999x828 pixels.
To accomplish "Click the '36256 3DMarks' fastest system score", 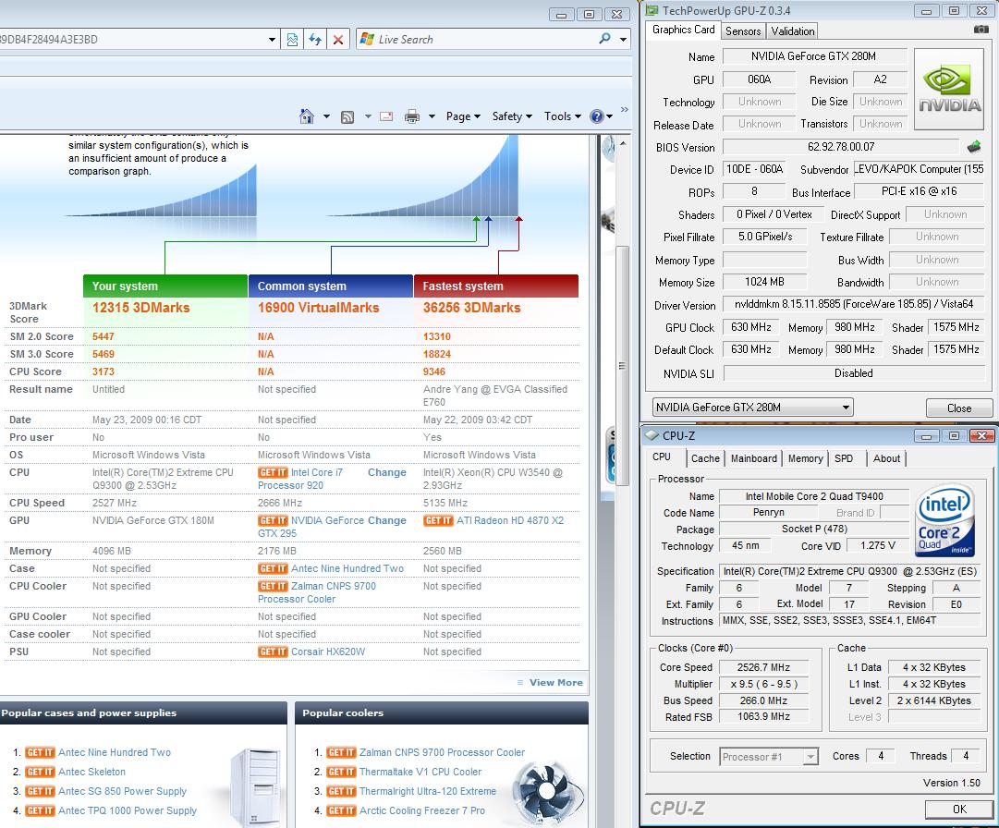I will (471, 308).
